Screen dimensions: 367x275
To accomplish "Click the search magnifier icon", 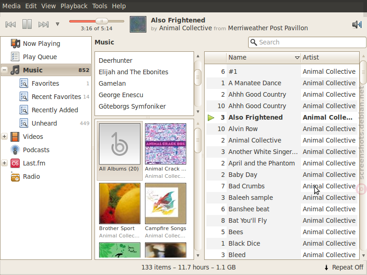I will (x=254, y=42).
